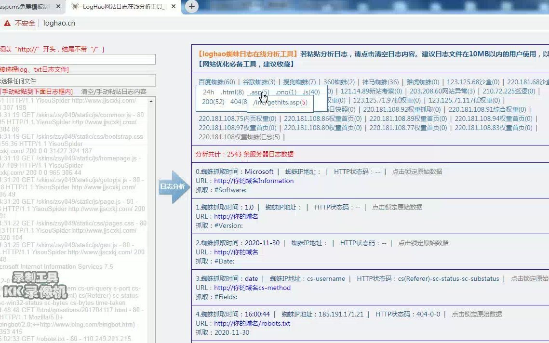Screen dimensions: 549x343
Task: Click the 2020-11-30 crawl time in record 2
Action: pyautogui.click(x=262, y=243)
